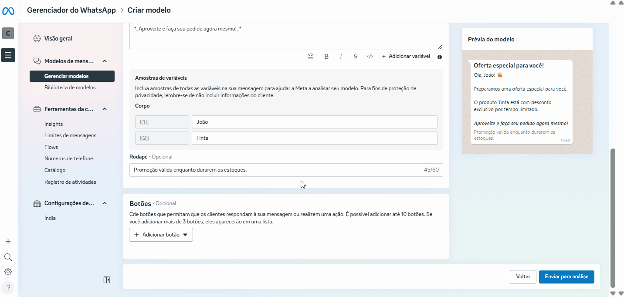The image size is (624, 297).
Task: Apply monospace code formatting
Action: [370, 57]
